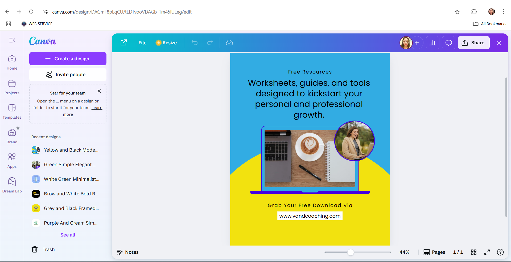
Task: Close the design editor
Action: point(499,43)
